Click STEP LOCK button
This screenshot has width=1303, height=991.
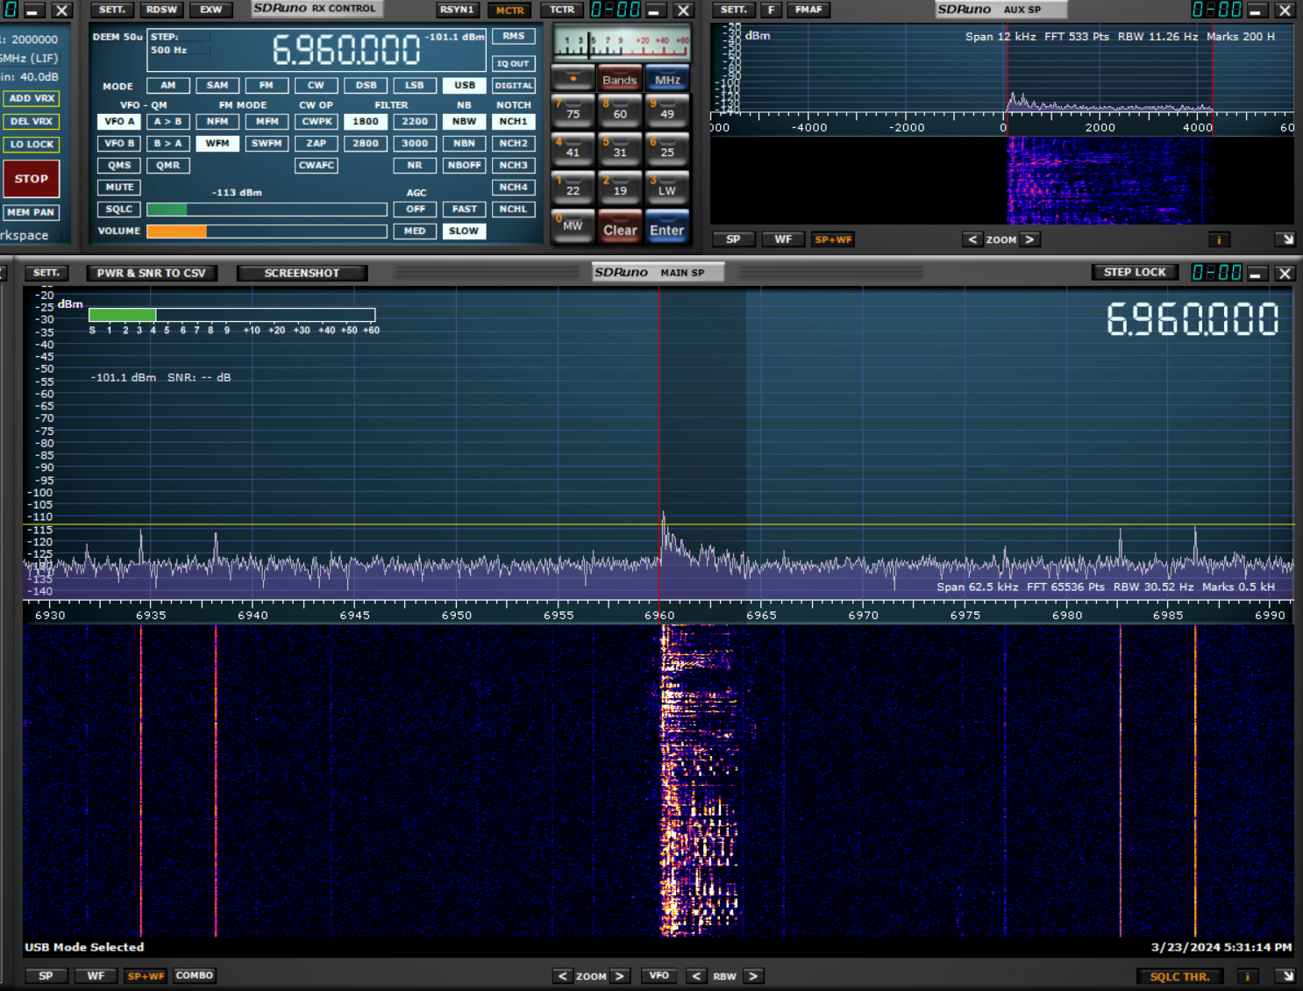1135,272
